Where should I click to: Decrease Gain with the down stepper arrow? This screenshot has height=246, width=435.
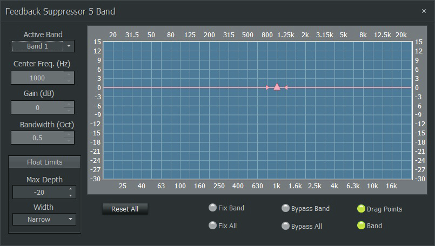[69, 111]
